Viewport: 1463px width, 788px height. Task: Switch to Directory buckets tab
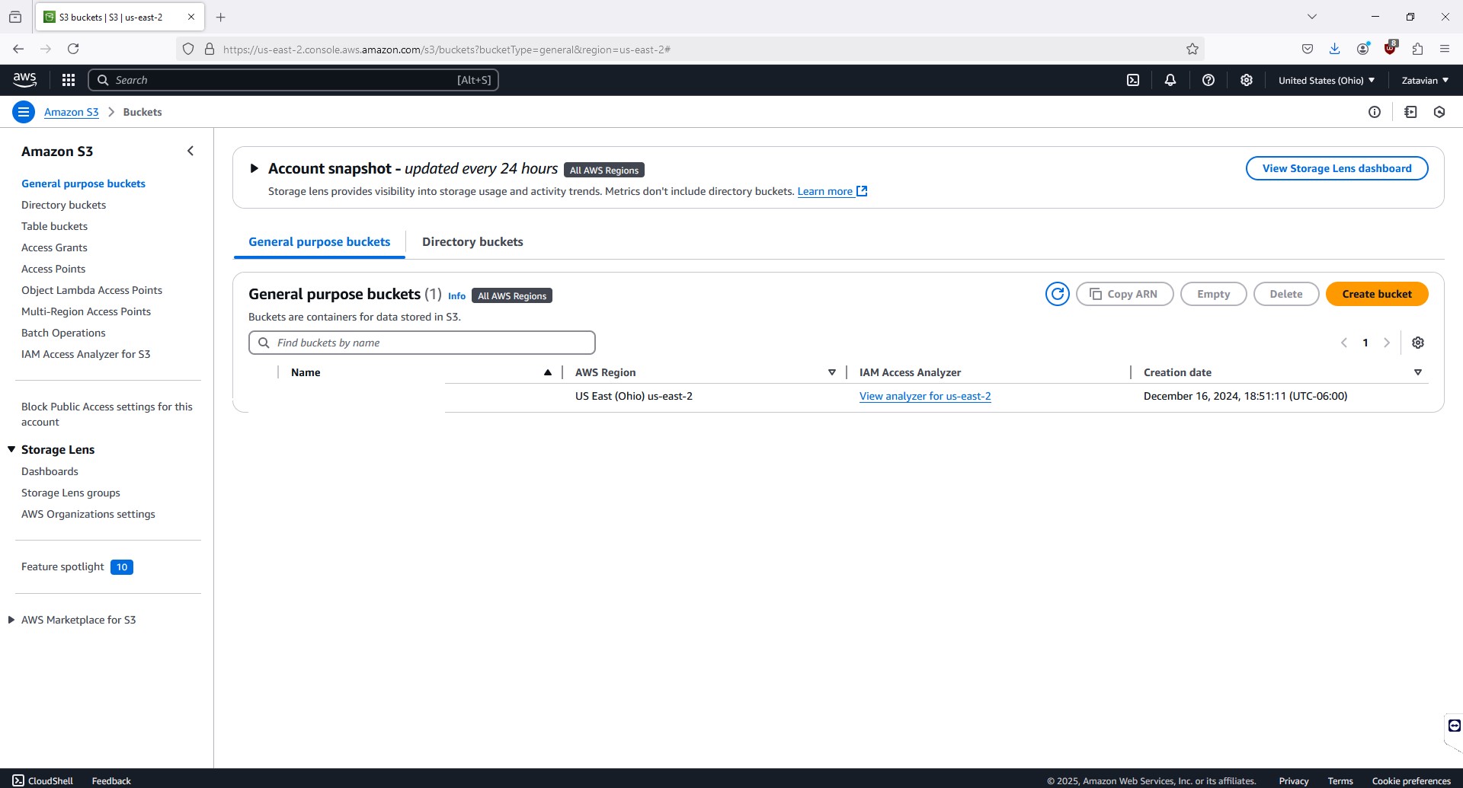click(x=472, y=241)
